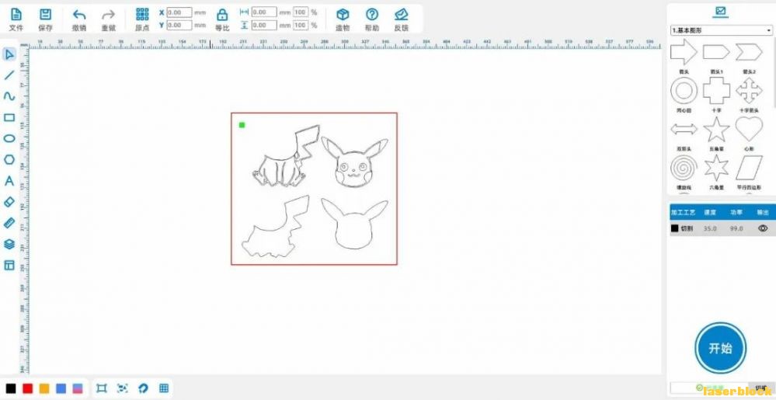
Task: Select the arrow selection tool
Action: pos(9,54)
